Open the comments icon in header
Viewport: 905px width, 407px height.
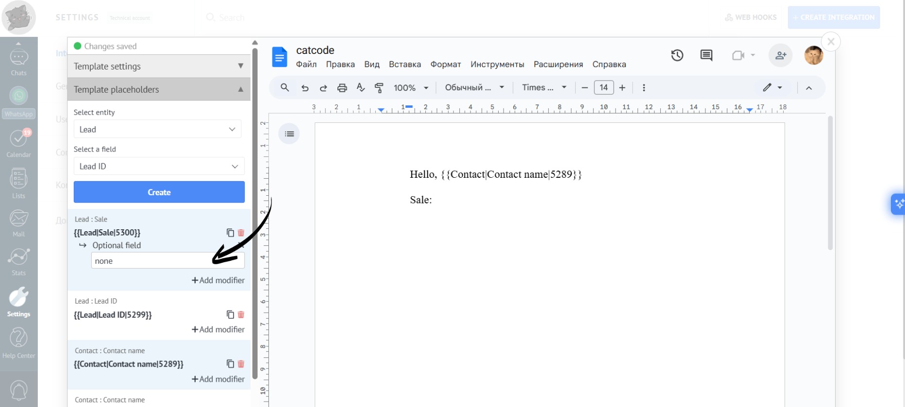706,55
